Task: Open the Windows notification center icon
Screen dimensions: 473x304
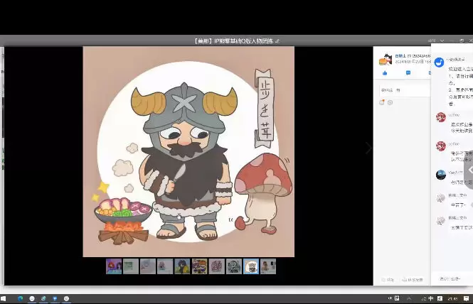Action: [466, 298]
